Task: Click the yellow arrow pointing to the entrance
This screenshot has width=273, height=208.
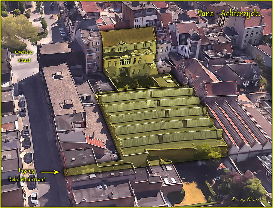Action: [x=50, y=172]
